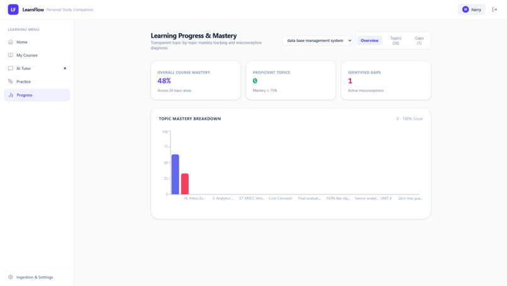Click the 'Core Concepts' axis label
Screen dimensions: 507x286
(x=281, y=198)
